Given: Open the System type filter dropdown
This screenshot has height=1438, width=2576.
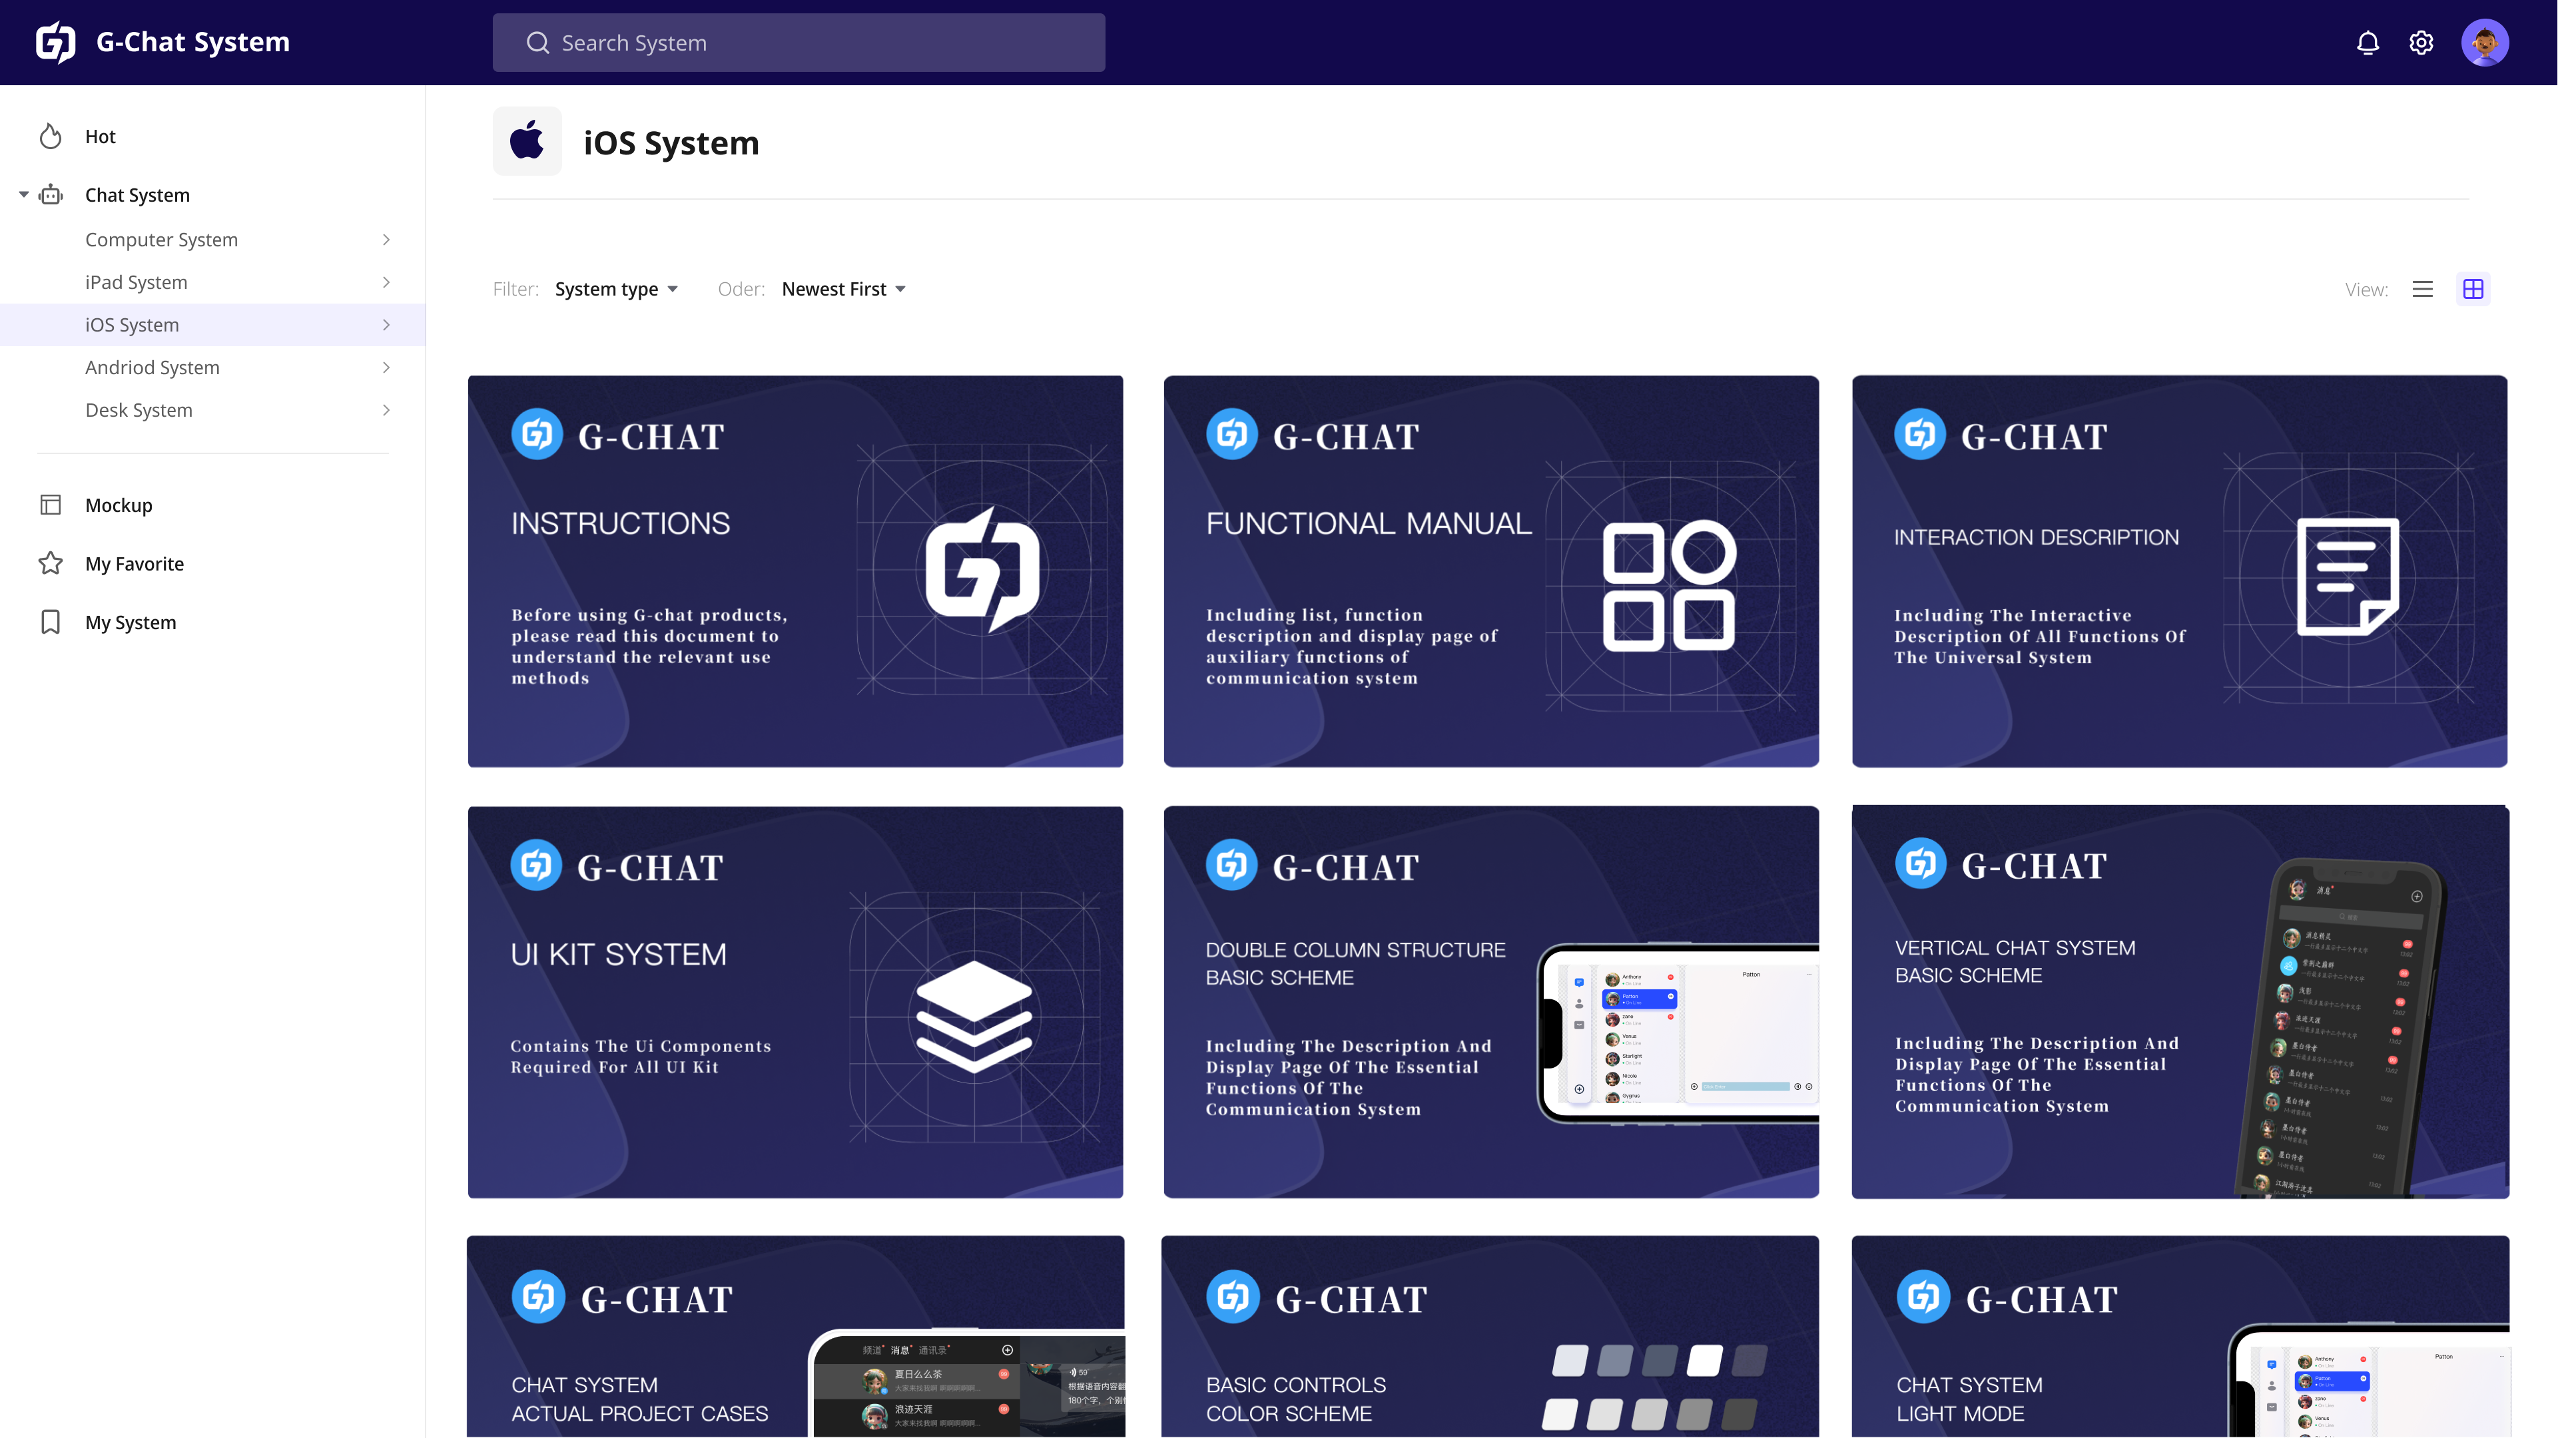Looking at the screenshot, I should tap(616, 289).
